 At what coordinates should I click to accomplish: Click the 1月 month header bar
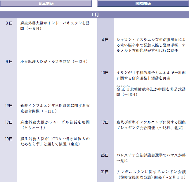tap(94, 15)
